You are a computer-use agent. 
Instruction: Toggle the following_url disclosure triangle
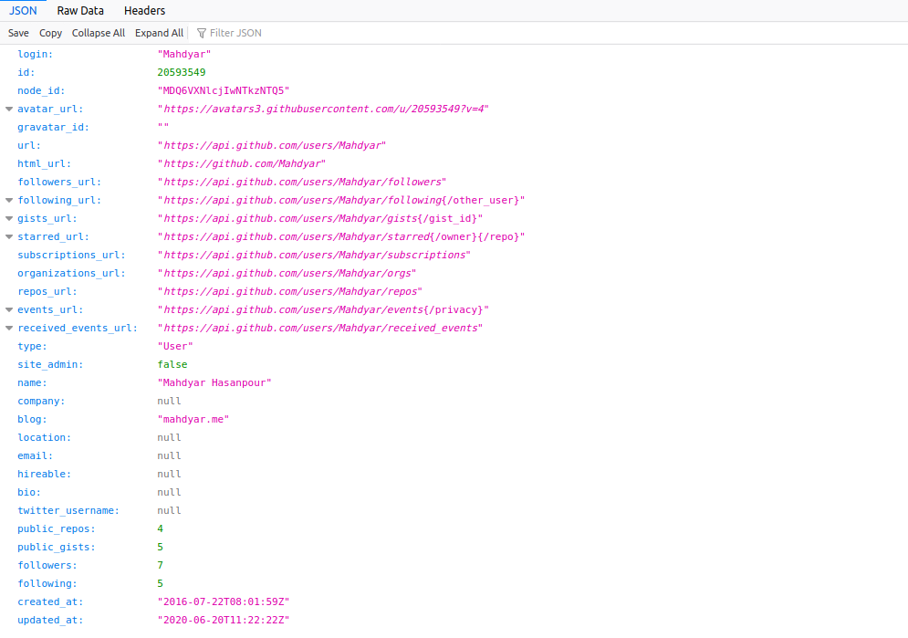pos(9,200)
